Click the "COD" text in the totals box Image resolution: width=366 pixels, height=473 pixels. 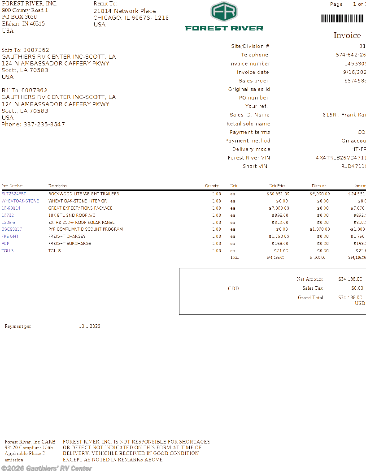(233, 288)
